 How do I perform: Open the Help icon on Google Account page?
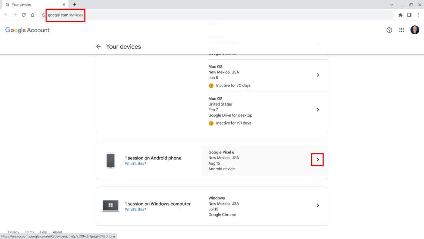coord(389,30)
